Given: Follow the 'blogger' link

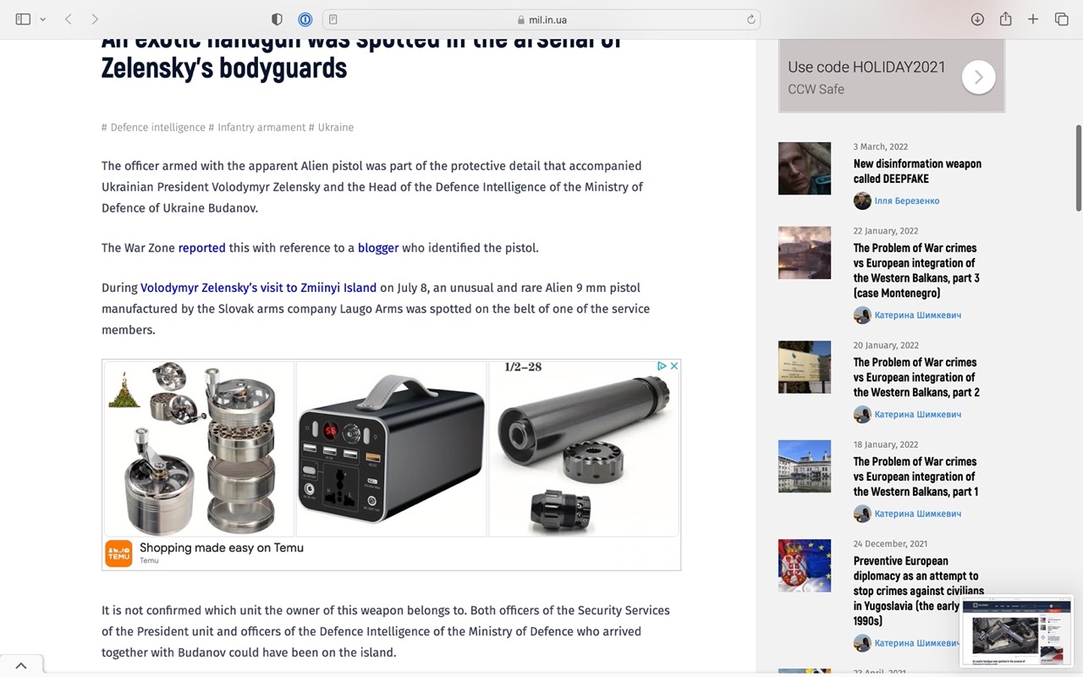Looking at the screenshot, I should point(377,248).
